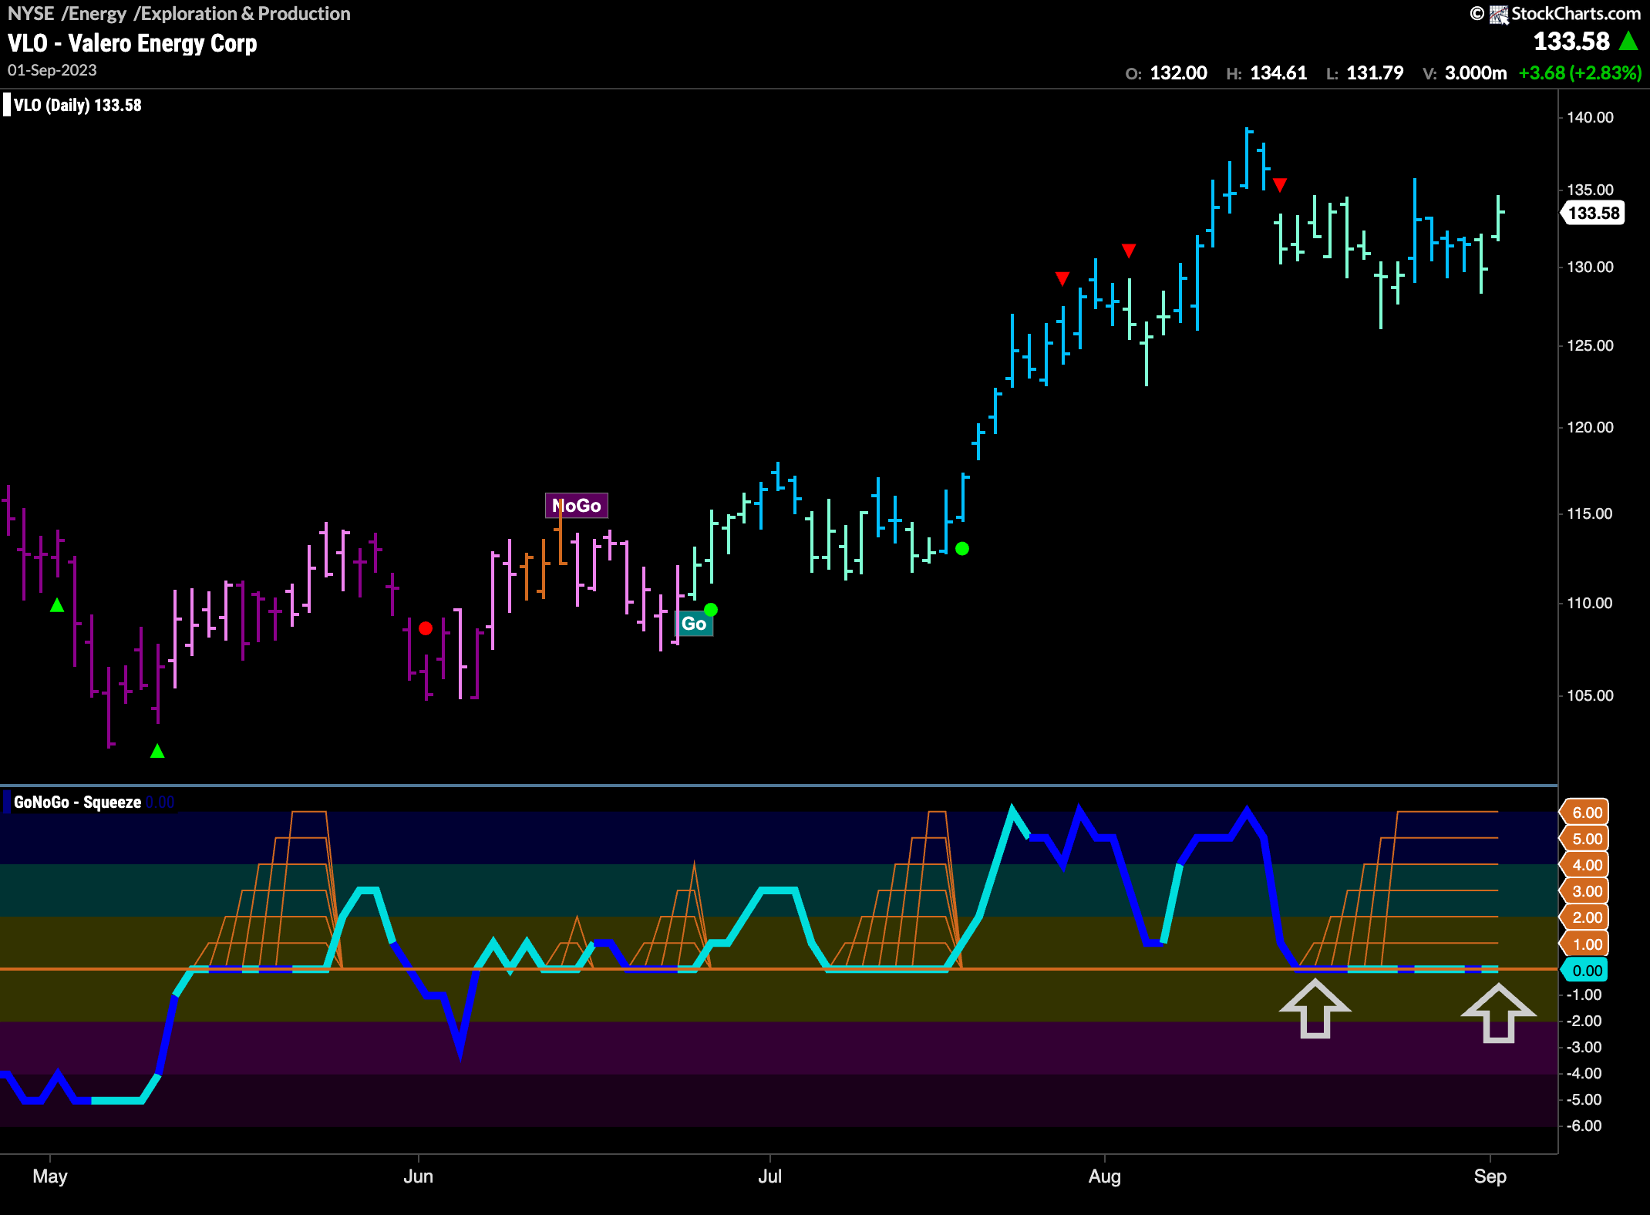Click the 140.00 price axis label
This screenshot has height=1215, width=1650.
[x=1590, y=117]
